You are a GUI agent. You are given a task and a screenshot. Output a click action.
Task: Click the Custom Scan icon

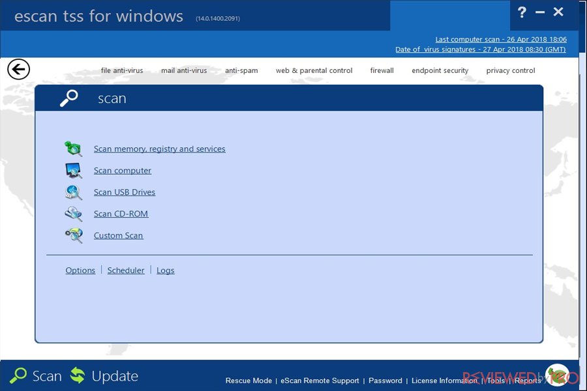[73, 235]
